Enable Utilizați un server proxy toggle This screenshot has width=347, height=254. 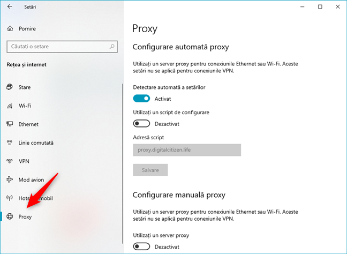tap(141, 246)
